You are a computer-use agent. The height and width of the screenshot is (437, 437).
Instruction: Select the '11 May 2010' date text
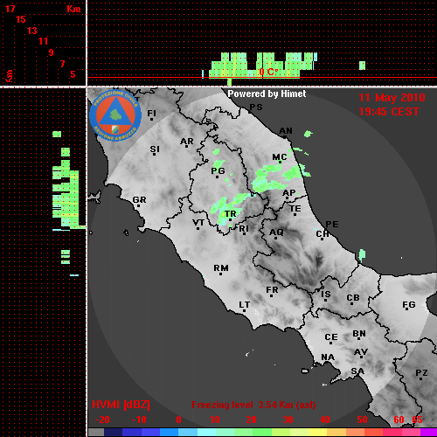coord(392,98)
